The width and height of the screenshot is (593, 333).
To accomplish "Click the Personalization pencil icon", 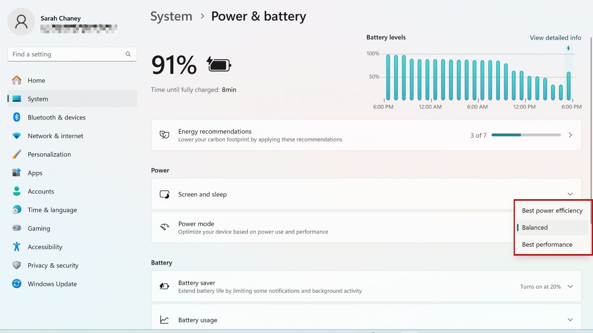I will 16,154.
